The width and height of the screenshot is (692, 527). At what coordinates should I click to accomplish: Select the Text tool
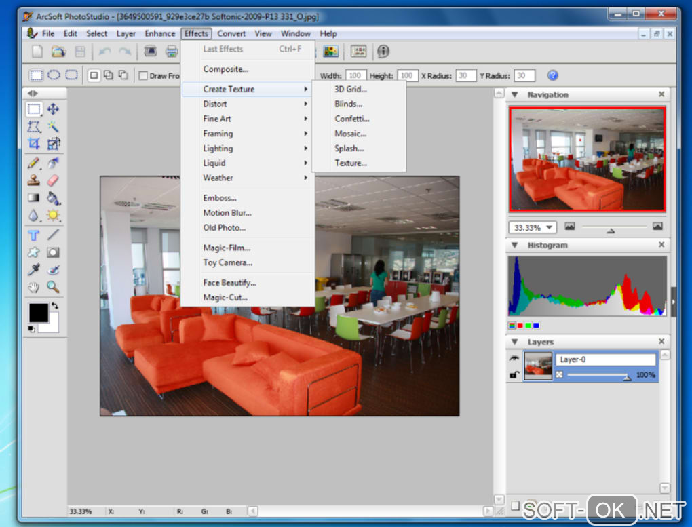tap(34, 235)
